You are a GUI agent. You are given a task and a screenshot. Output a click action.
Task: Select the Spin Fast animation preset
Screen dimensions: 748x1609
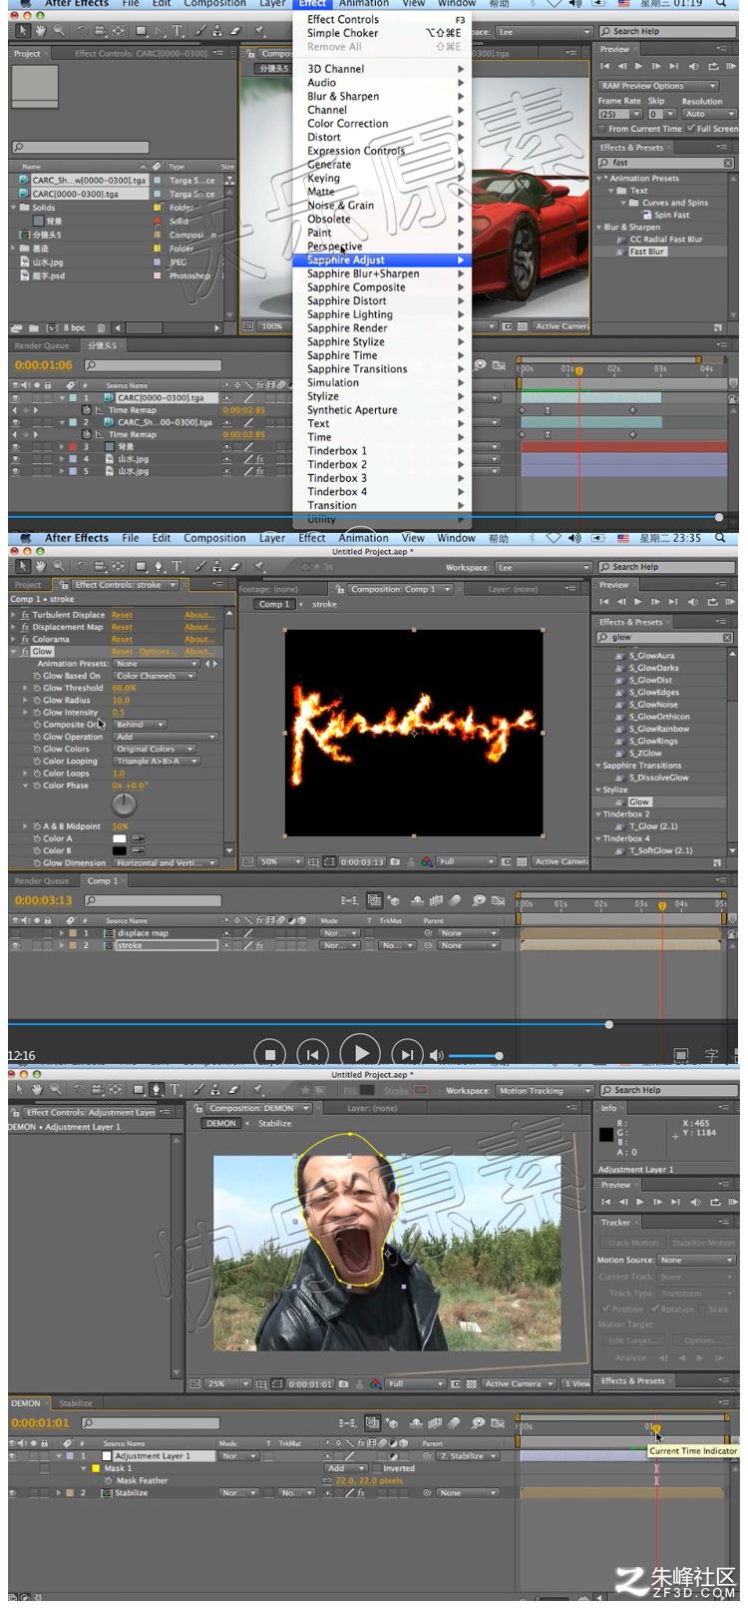pos(671,215)
